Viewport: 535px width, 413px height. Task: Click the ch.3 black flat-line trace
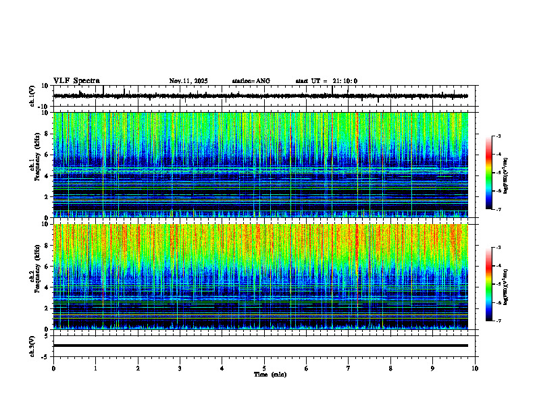coord(260,346)
